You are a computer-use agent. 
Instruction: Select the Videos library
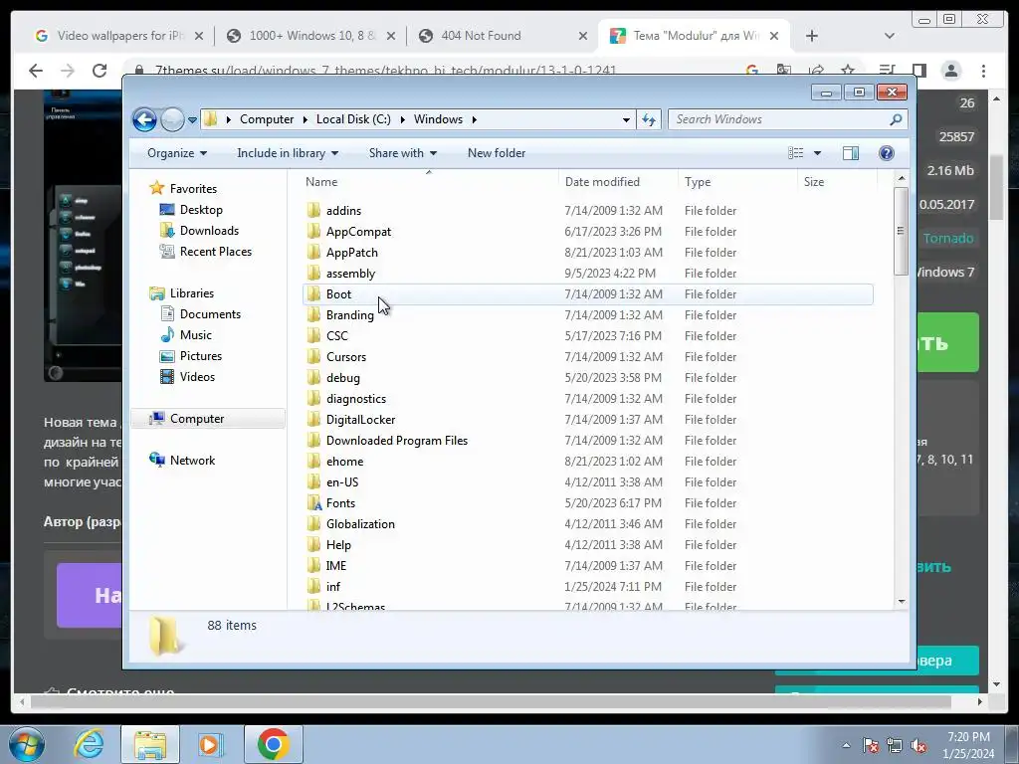197,377
